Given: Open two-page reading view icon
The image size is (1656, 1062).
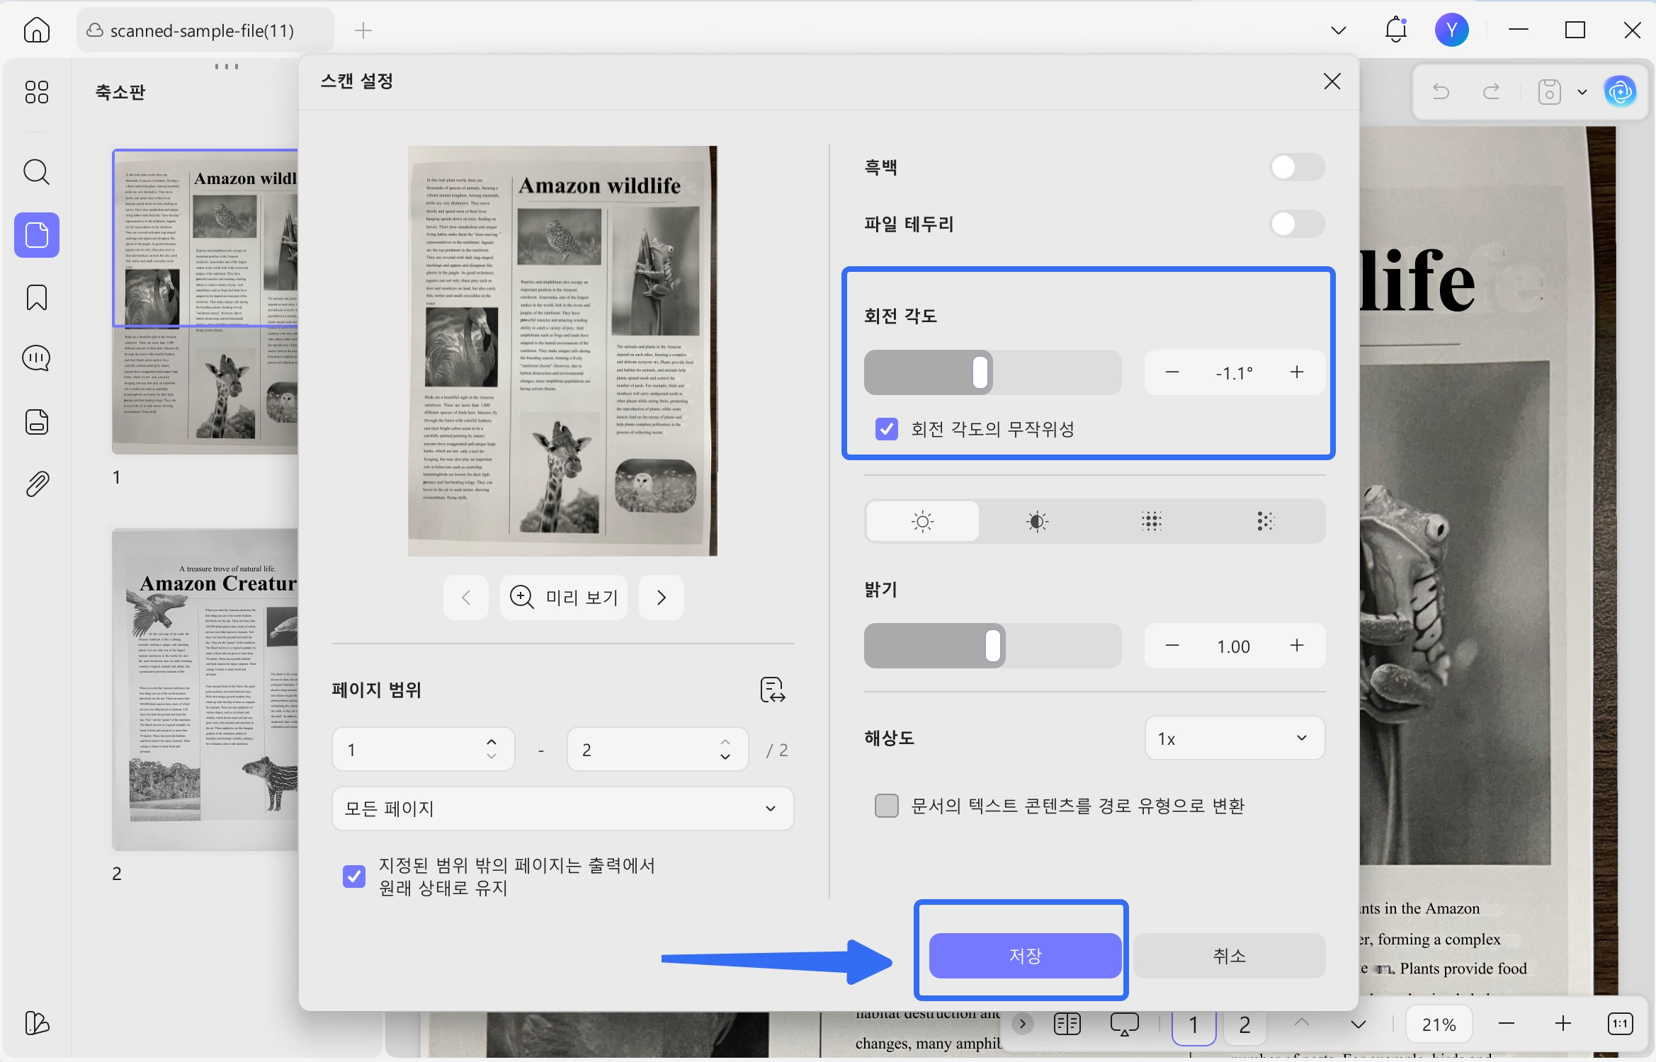Looking at the screenshot, I should click(x=1067, y=1024).
